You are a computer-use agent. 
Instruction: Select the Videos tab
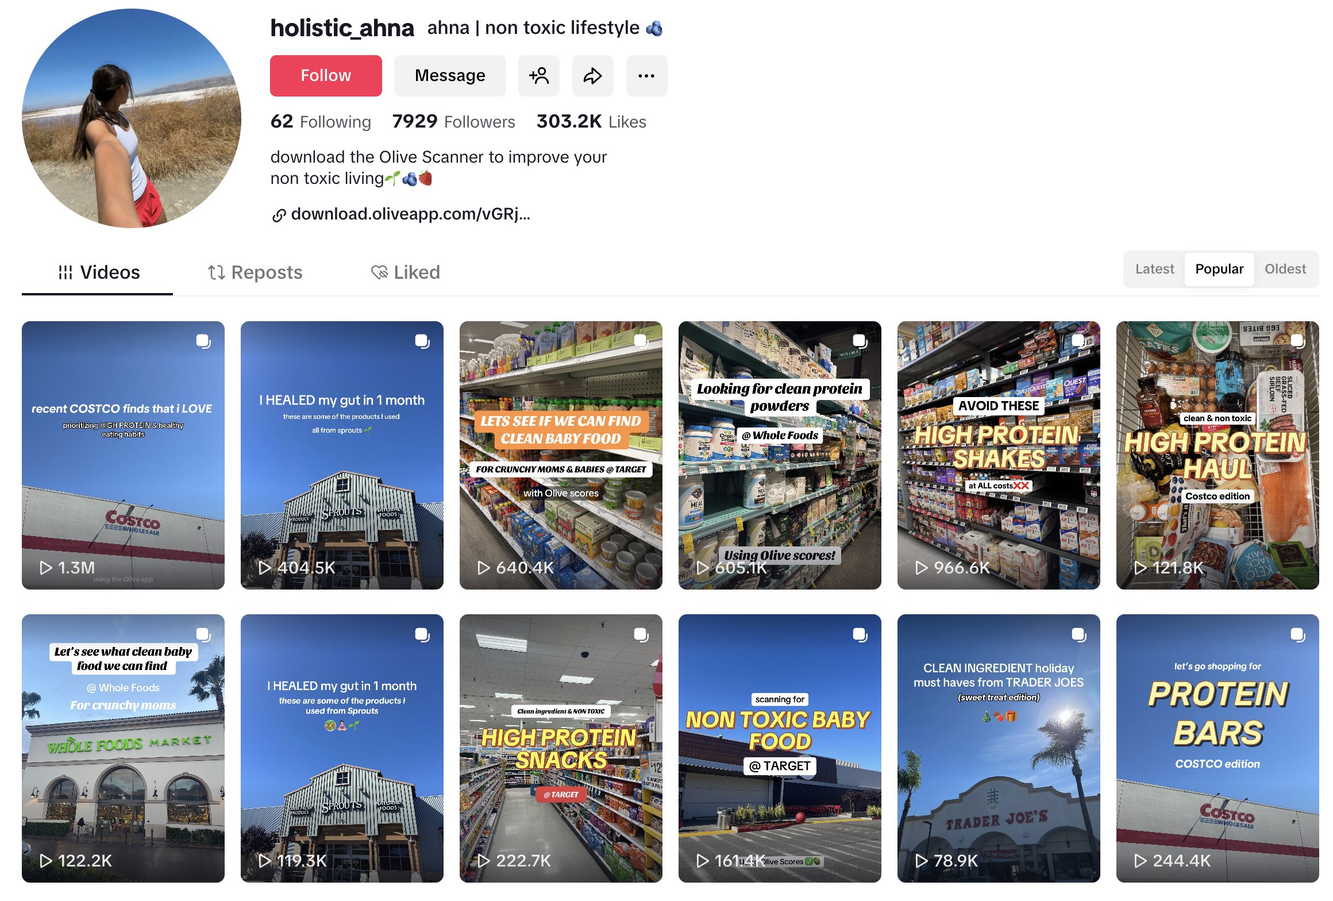click(98, 272)
